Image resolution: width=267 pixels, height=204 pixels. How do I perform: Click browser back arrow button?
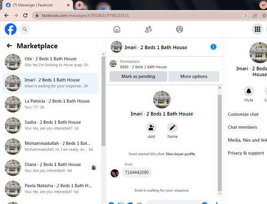6,15
